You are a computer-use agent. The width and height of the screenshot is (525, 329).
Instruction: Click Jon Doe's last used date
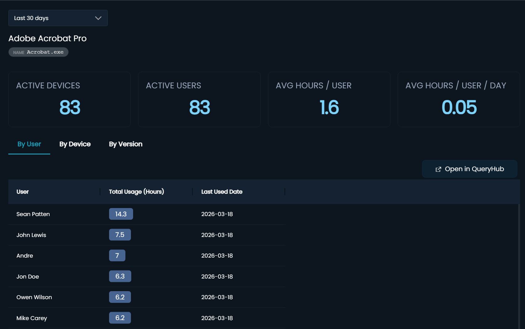217,277
